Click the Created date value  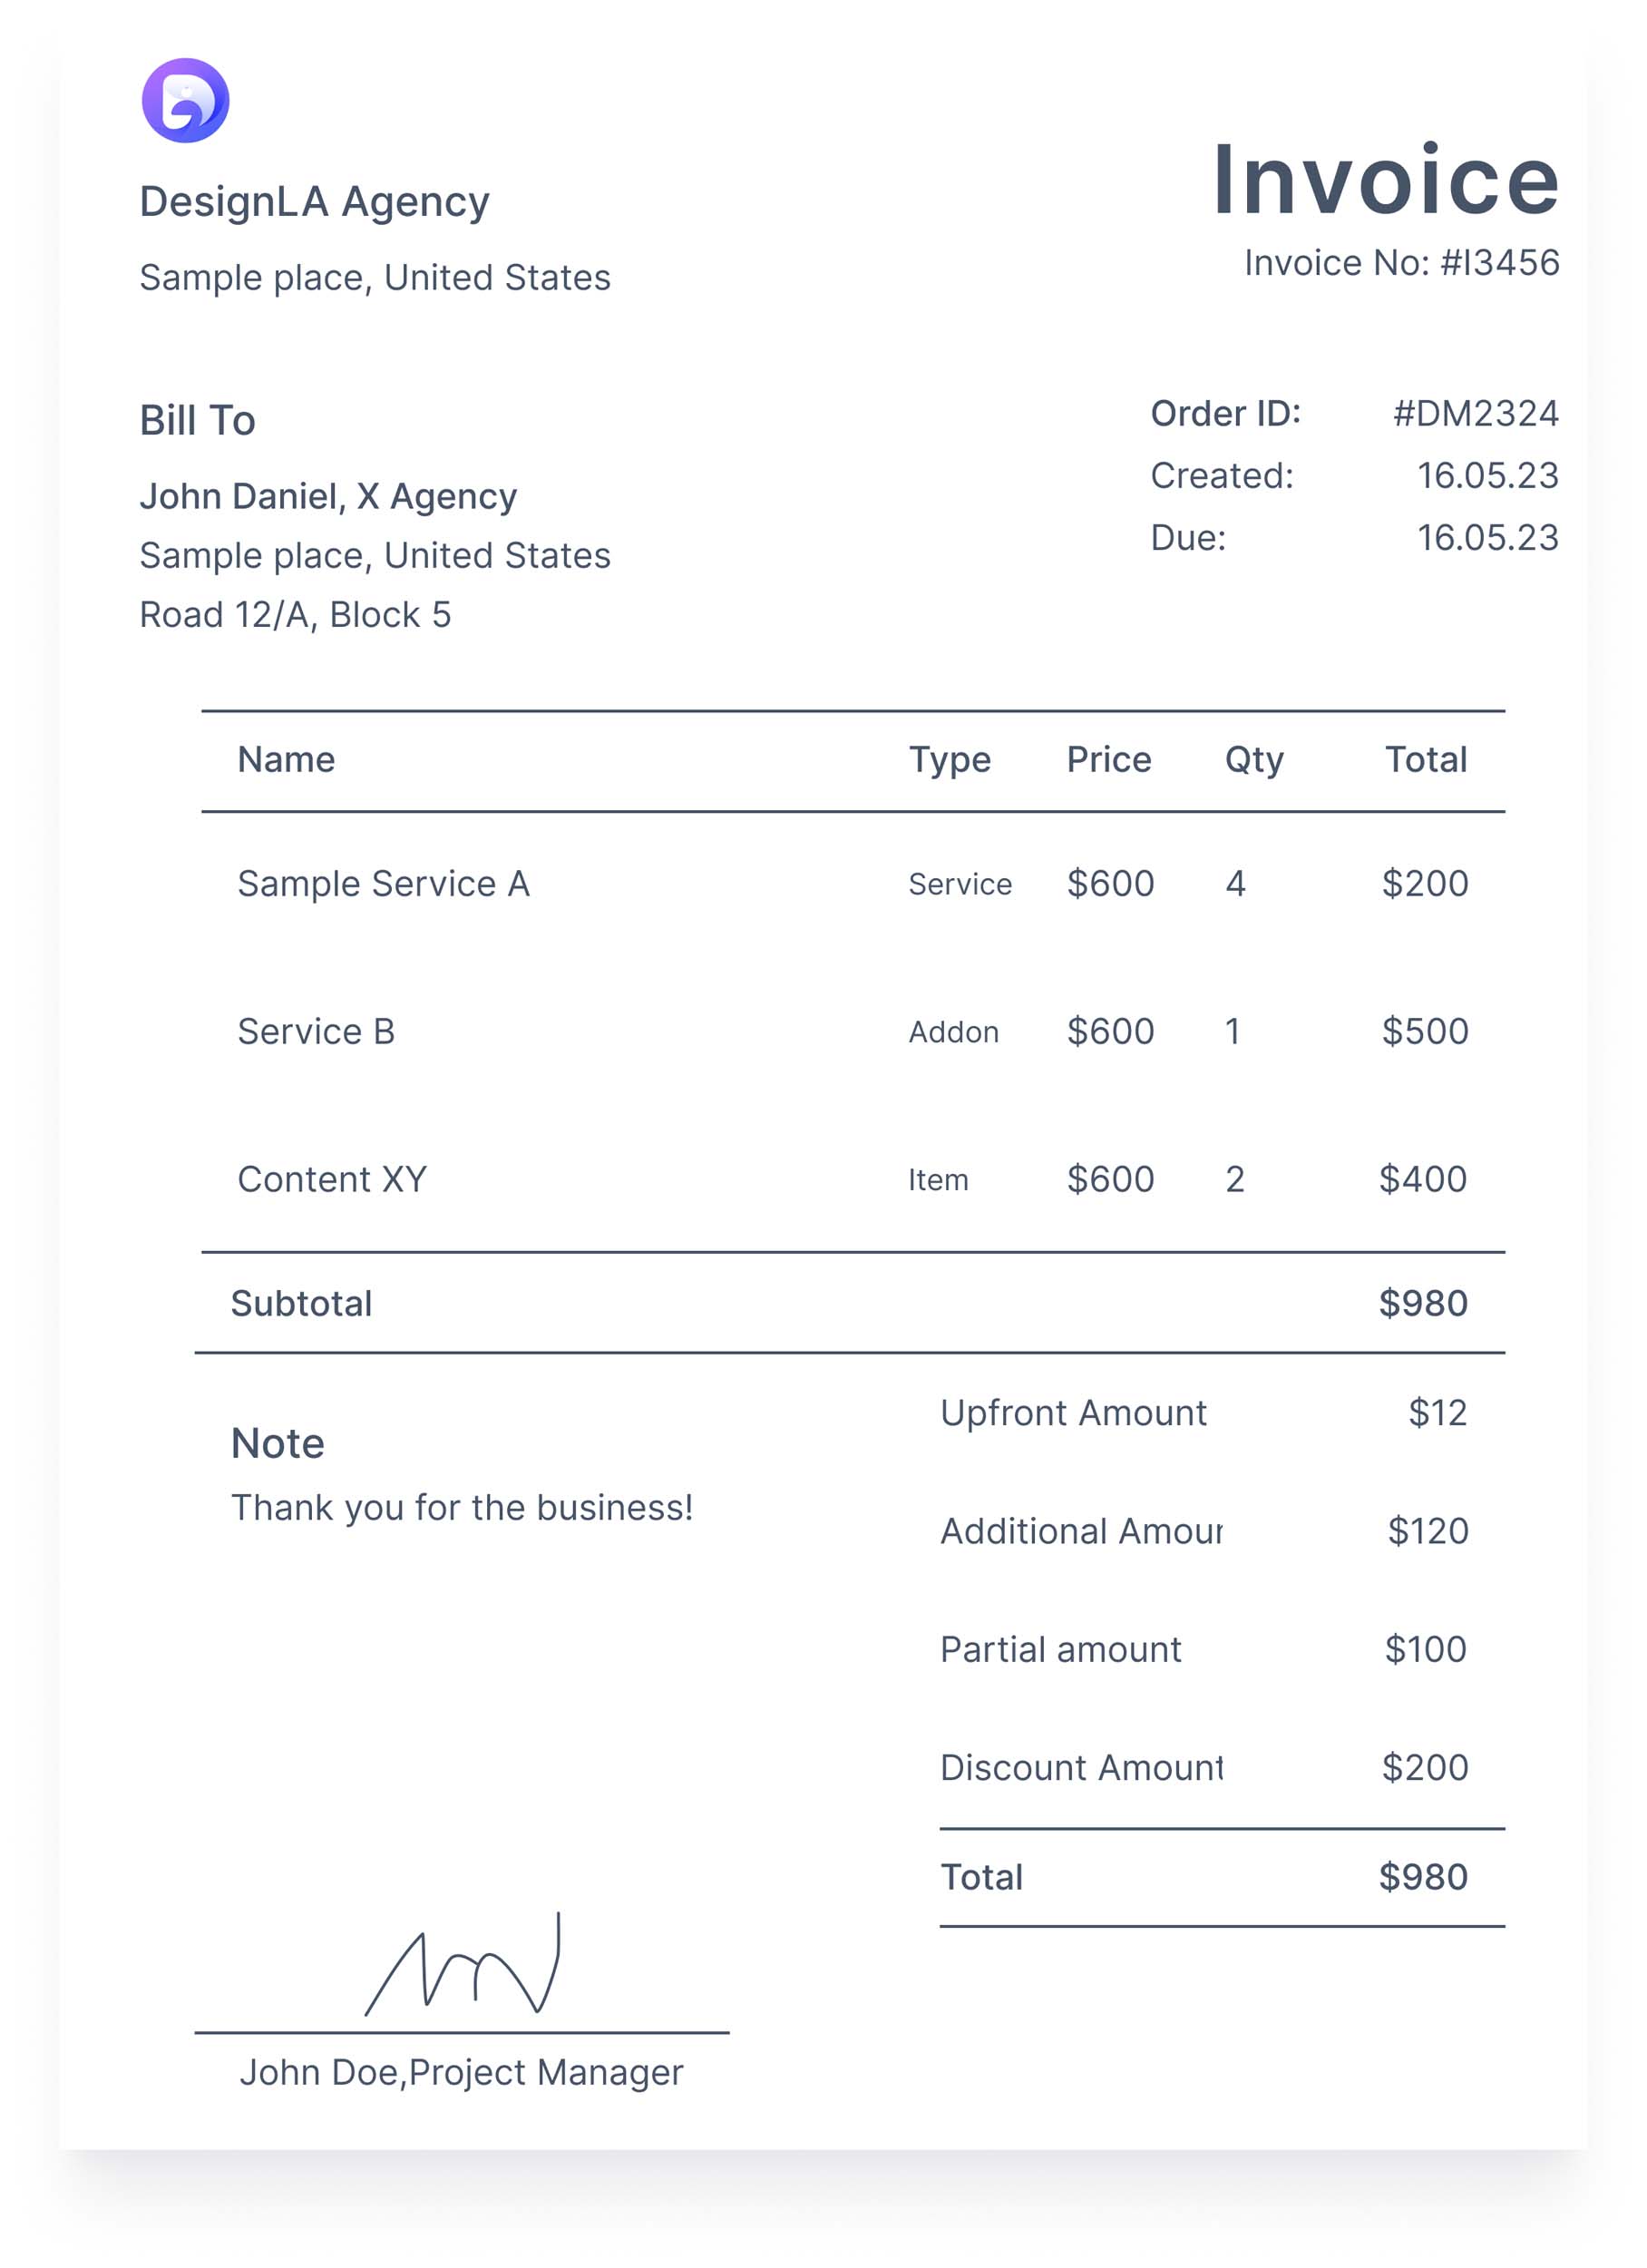coord(1487,475)
